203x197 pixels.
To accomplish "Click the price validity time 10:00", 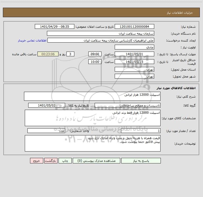I will (x=95, y=62).
